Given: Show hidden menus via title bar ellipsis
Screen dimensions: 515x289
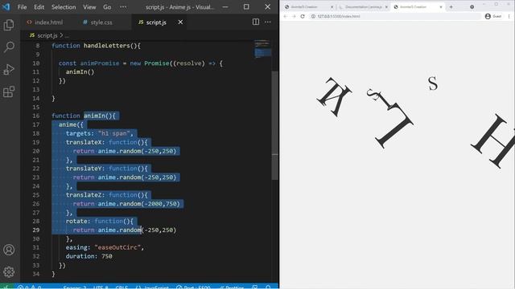Looking at the screenshot, I should [123, 7].
